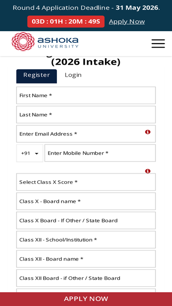Expand the Class X Board name dropdown
The height and width of the screenshot is (306, 172).
click(x=86, y=201)
